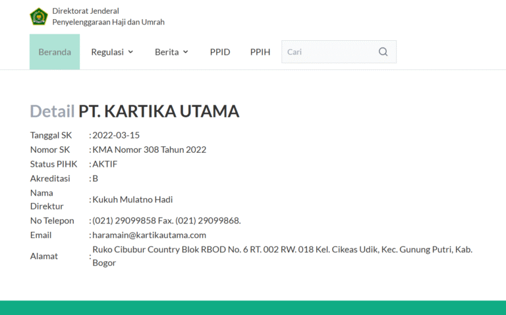Viewport: 506px width, 315px height.
Task: Click the search magnifier icon
Action: click(383, 52)
